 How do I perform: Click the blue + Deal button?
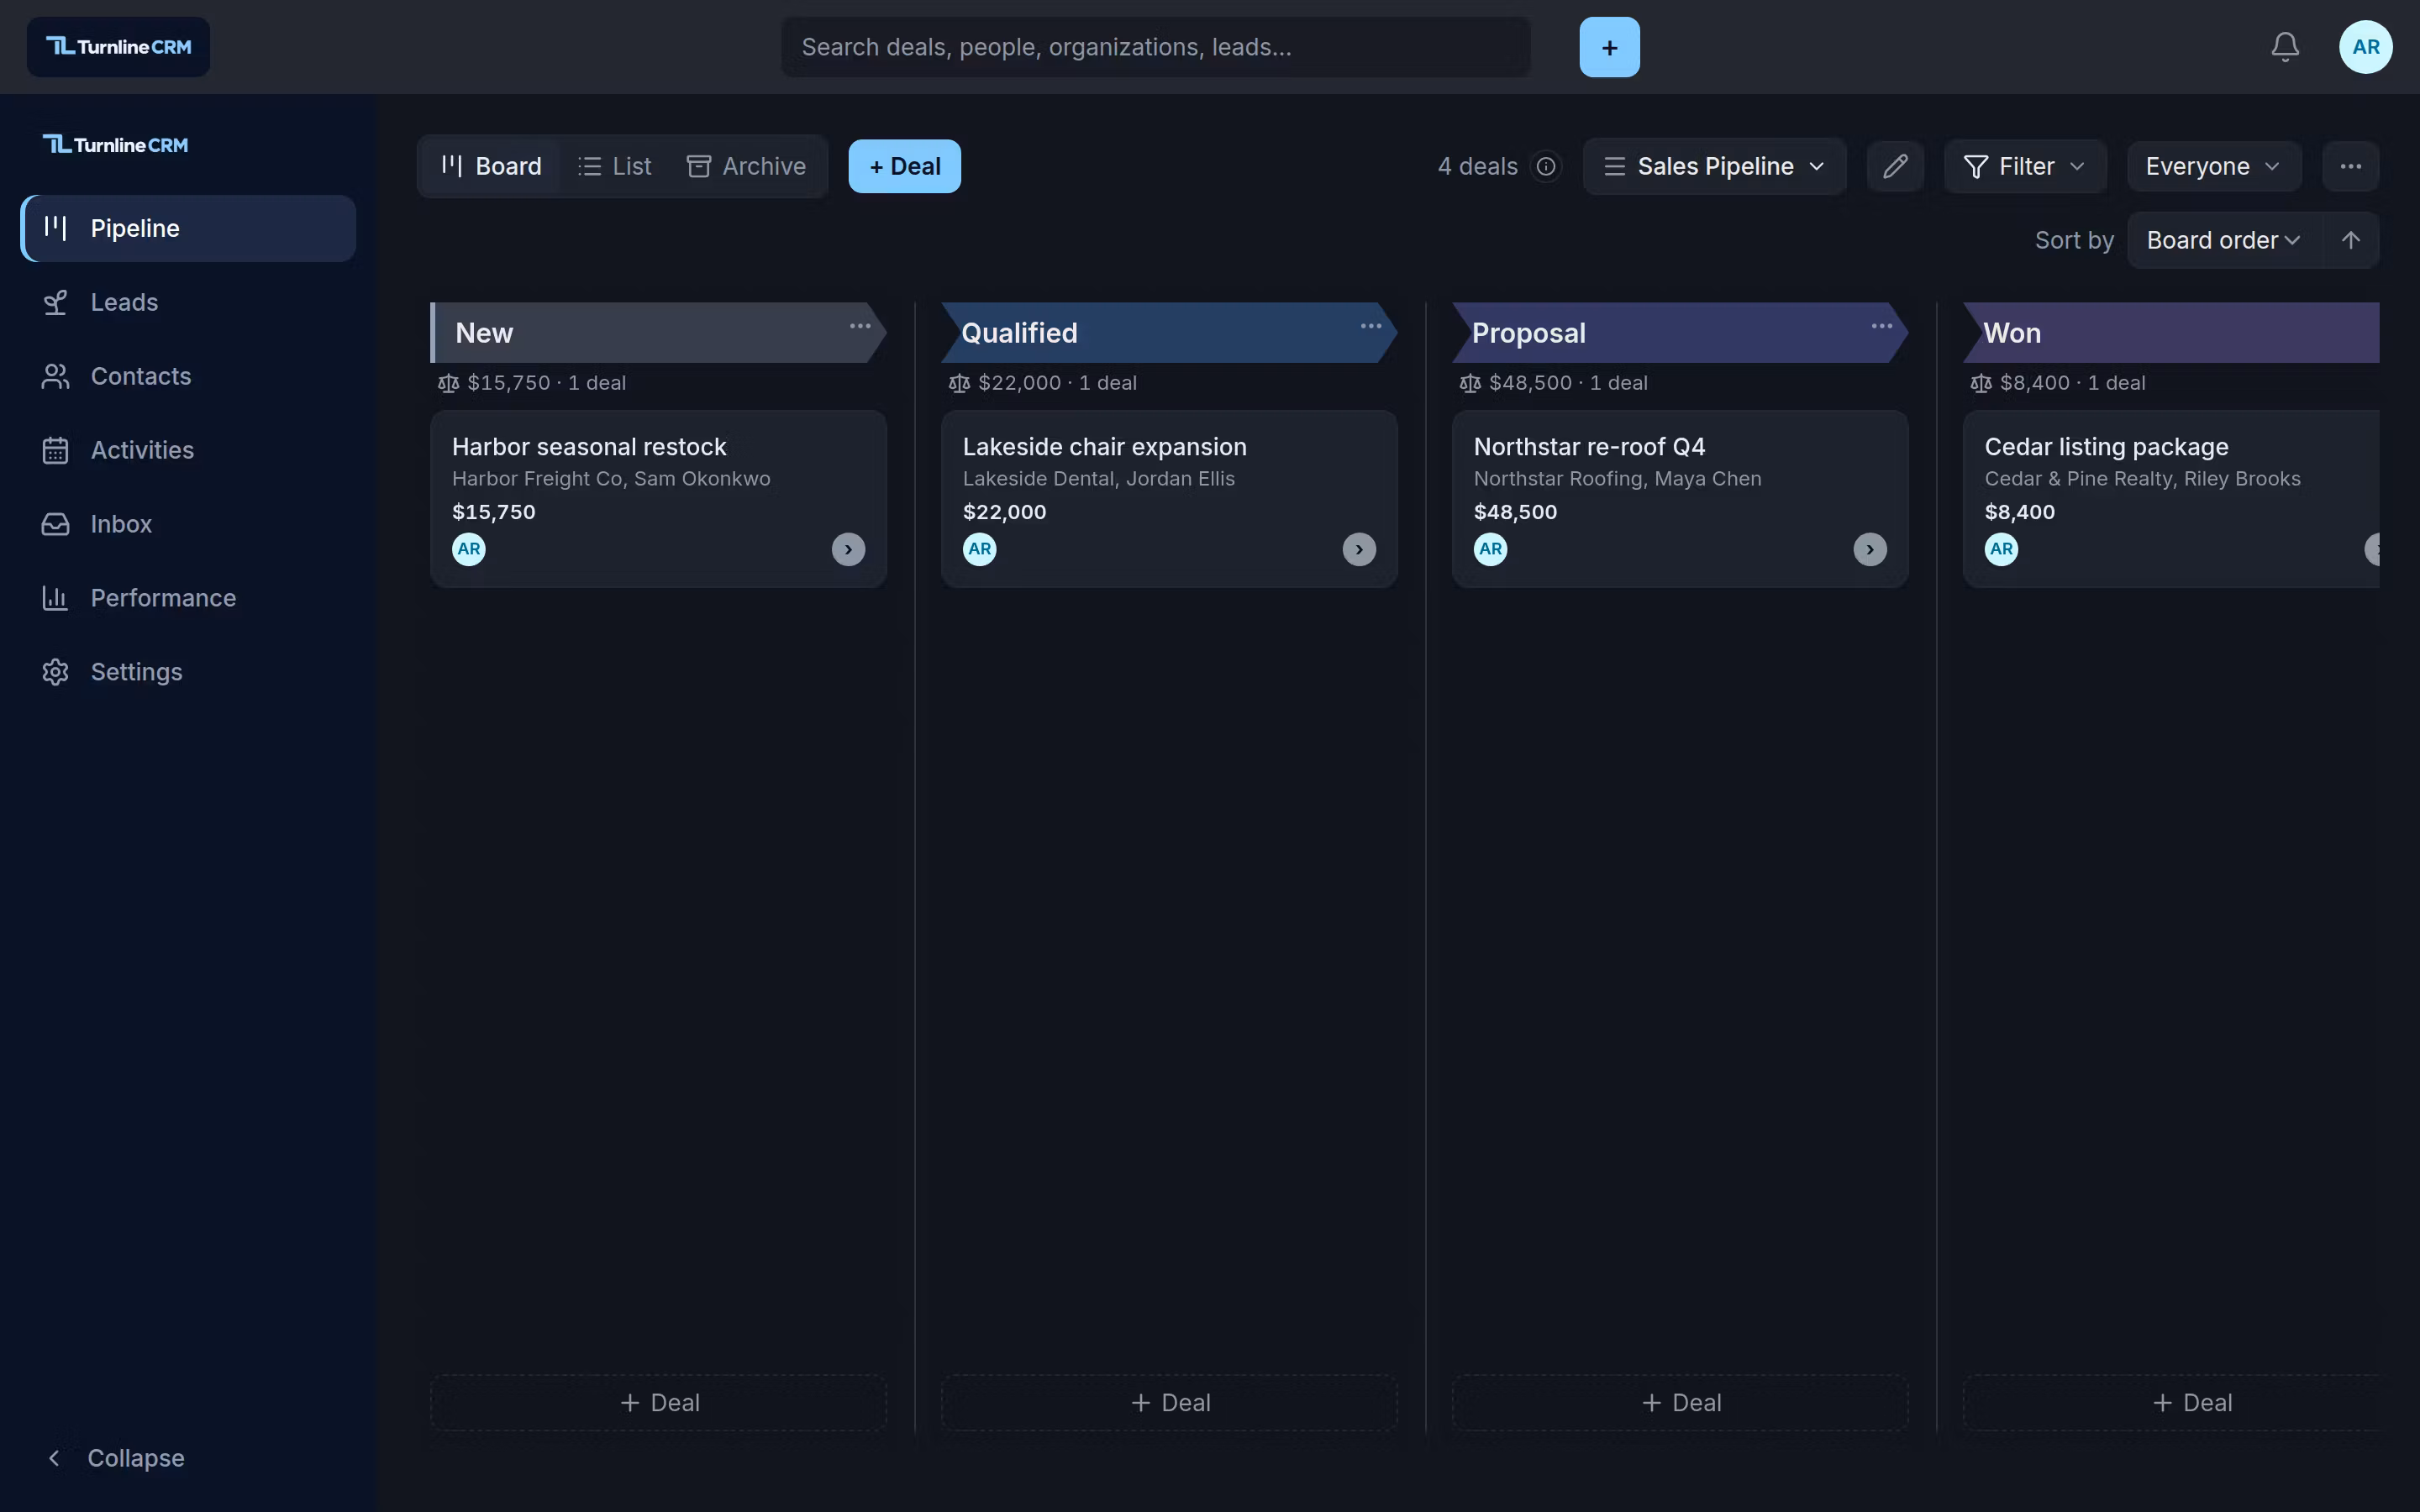click(x=904, y=166)
